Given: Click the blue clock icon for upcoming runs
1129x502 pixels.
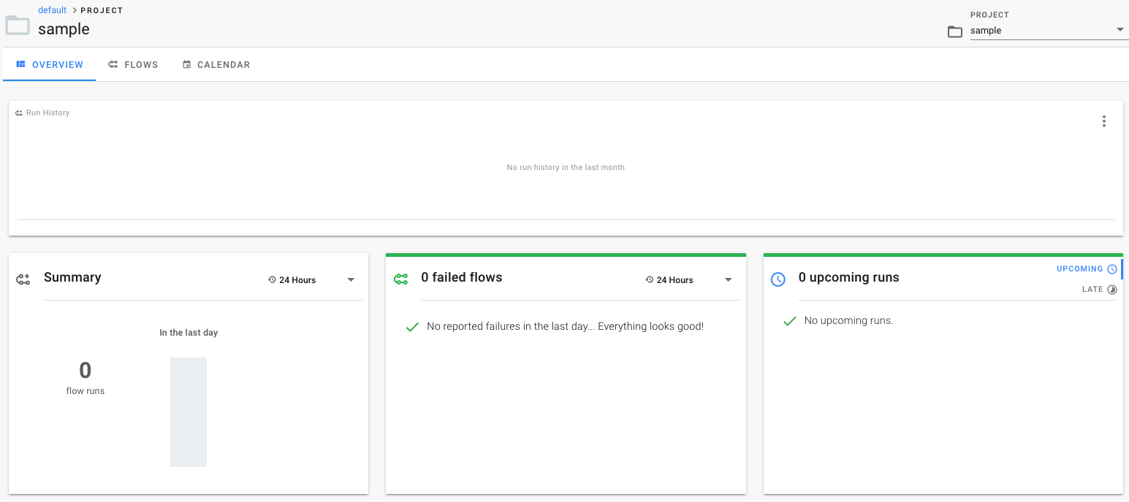Looking at the screenshot, I should click(x=778, y=279).
